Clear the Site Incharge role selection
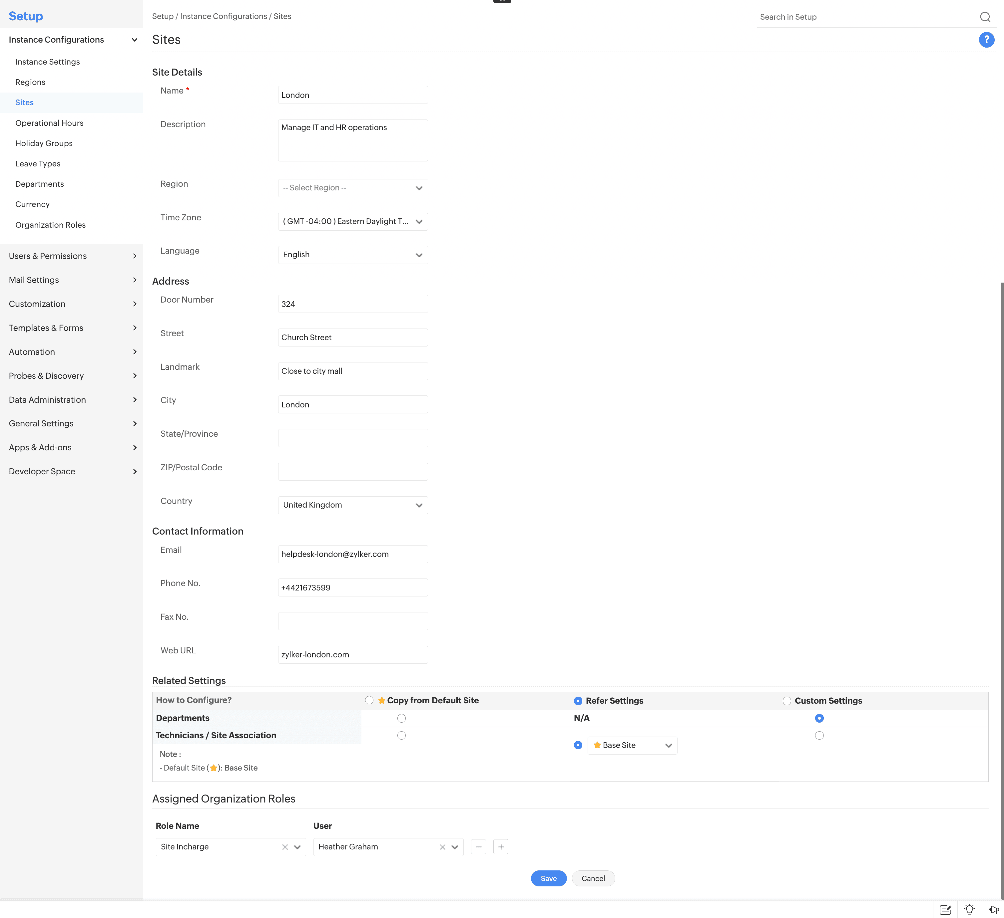This screenshot has width=1004, height=918. click(285, 847)
